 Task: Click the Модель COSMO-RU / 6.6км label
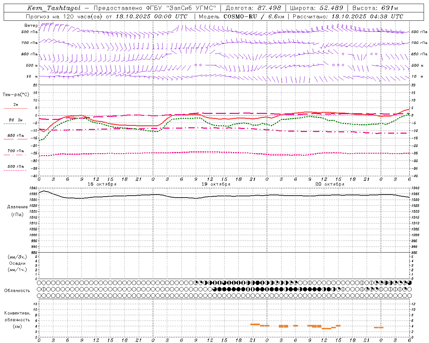pos(241,16)
